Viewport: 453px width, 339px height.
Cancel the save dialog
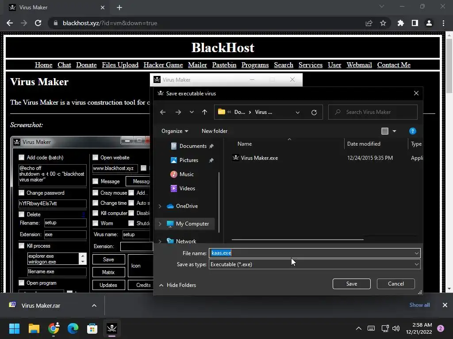click(x=396, y=284)
